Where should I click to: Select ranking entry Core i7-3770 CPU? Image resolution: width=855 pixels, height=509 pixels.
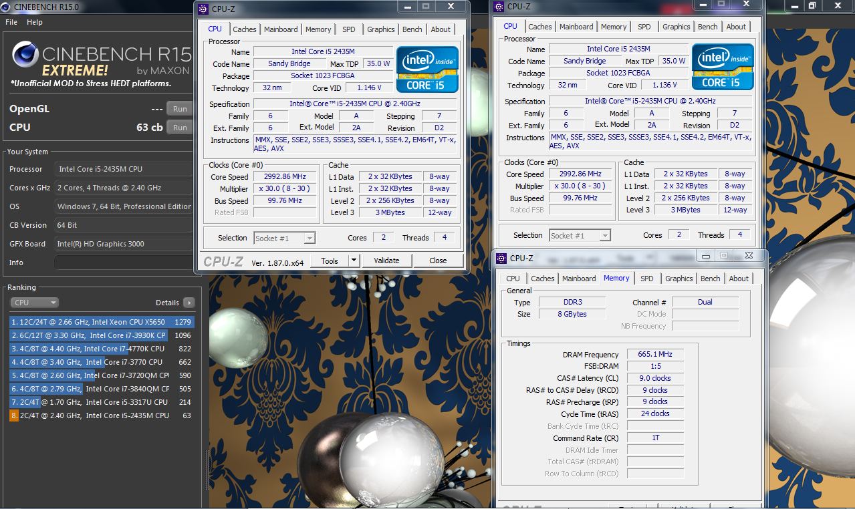pos(102,362)
